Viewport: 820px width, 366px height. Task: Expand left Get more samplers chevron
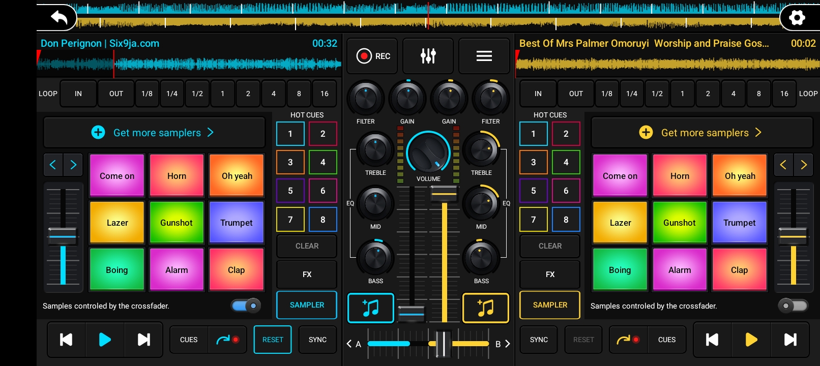click(211, 133)
